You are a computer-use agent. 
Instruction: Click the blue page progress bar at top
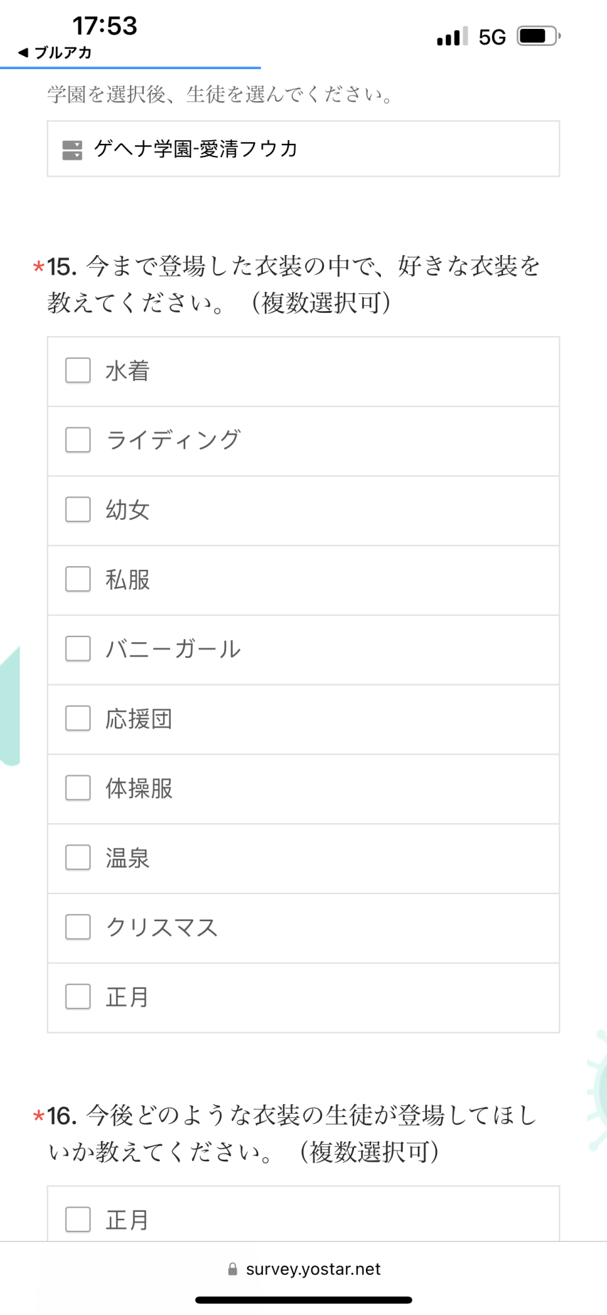pos(131,68)
